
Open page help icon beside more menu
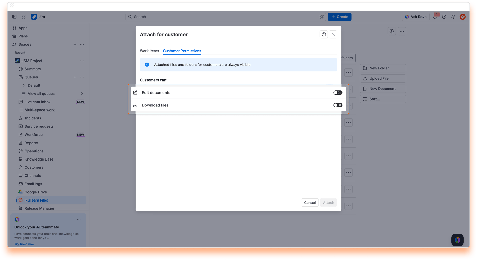[391, 31]
